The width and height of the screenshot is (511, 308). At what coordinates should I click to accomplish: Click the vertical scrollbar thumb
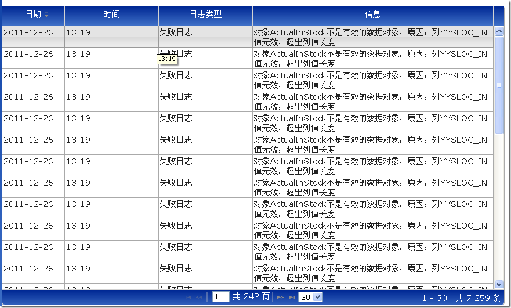click(499, 85)
